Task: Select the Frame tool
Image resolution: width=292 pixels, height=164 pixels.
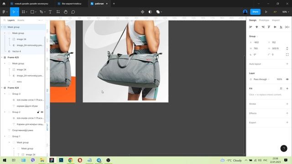Action: tap(23, 12)
